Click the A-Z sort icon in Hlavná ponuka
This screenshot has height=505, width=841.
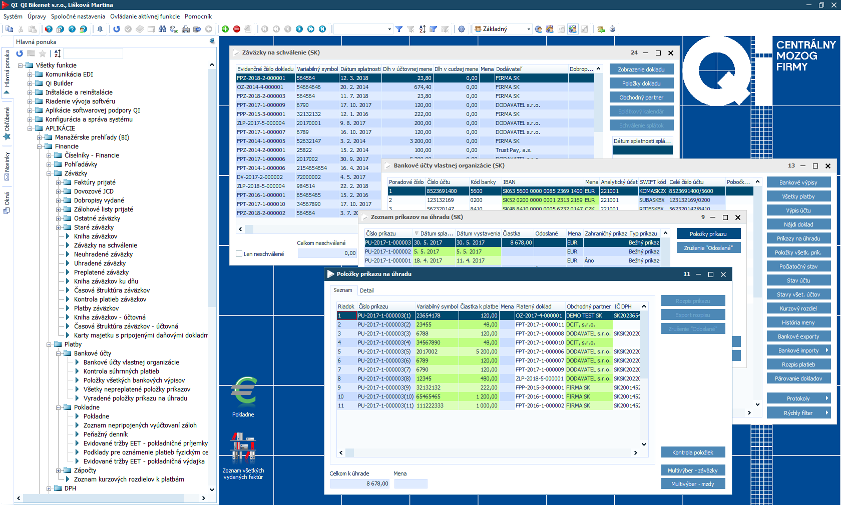pos(58,53)
